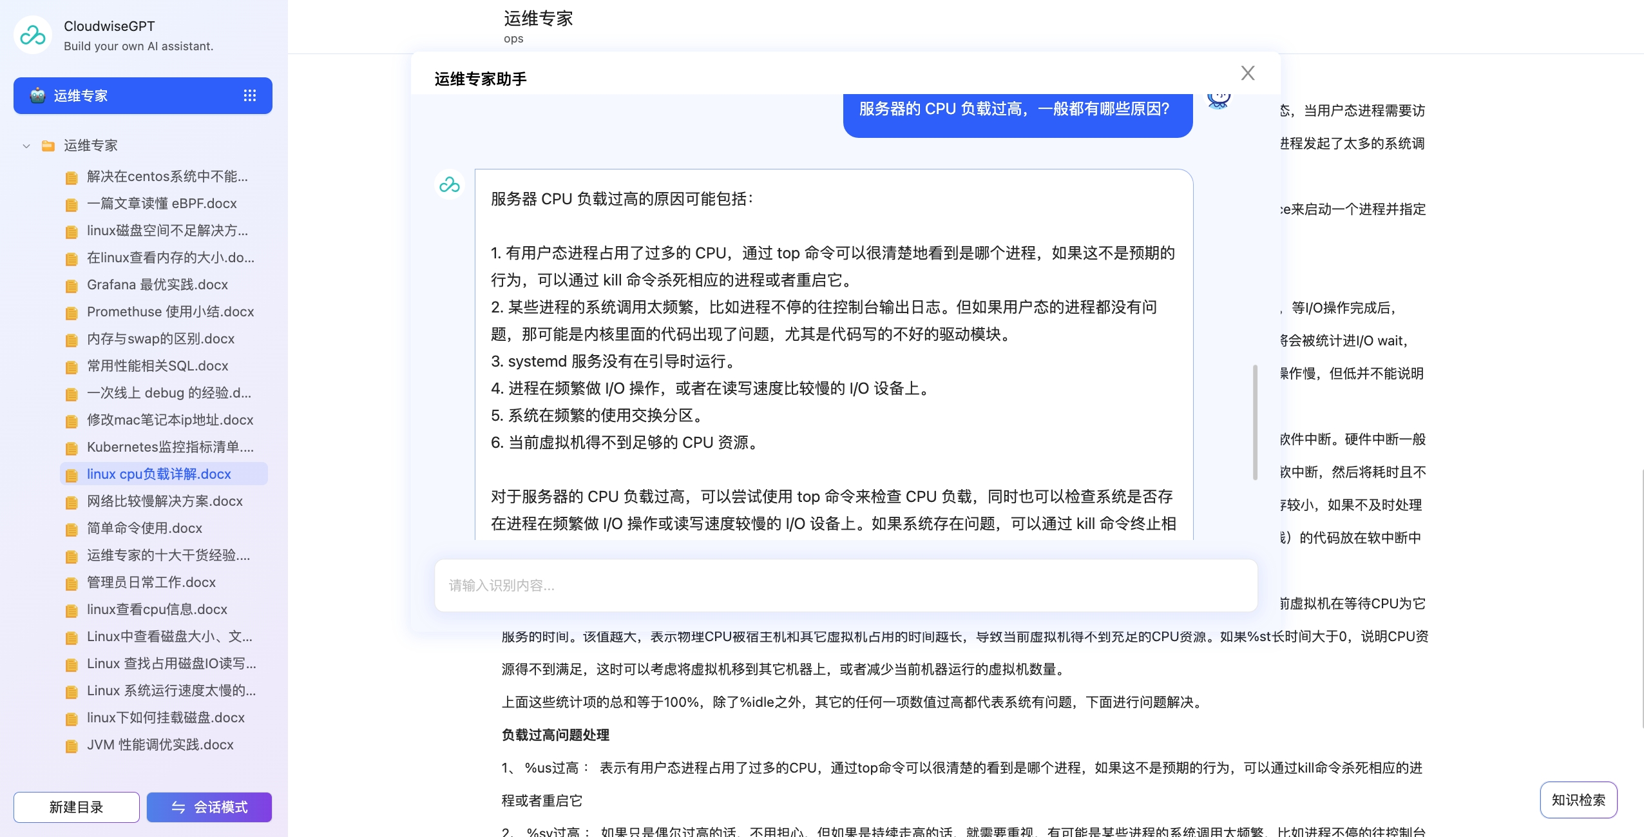Click file icon beside 管理员日常工作.docx
The image size is (1644, 837).
tap(72, 584)
